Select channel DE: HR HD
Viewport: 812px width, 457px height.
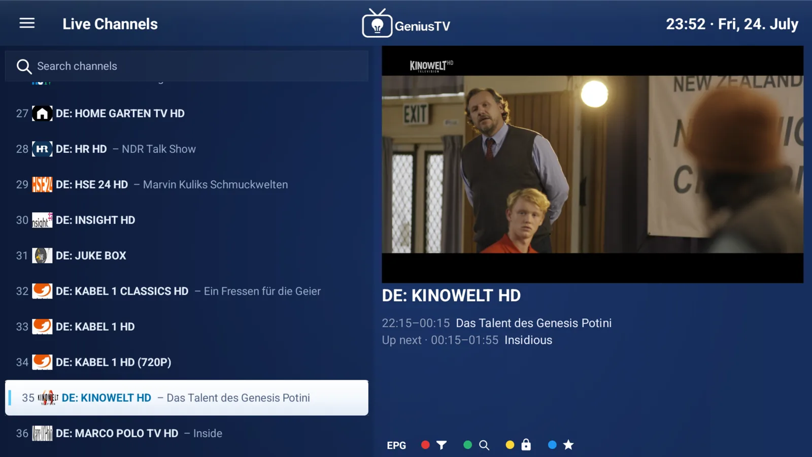[x=187, y=149]
